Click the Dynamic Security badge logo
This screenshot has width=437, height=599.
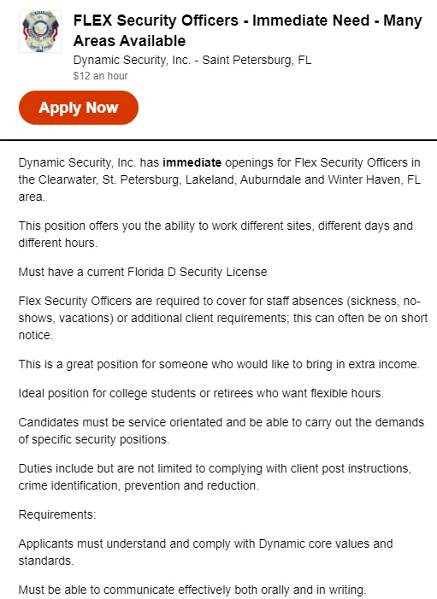pyautogui.click(x=40, y=32)
